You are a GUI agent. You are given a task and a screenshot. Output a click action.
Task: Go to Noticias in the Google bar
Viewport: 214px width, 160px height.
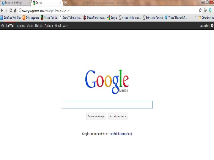click(39, 26)
